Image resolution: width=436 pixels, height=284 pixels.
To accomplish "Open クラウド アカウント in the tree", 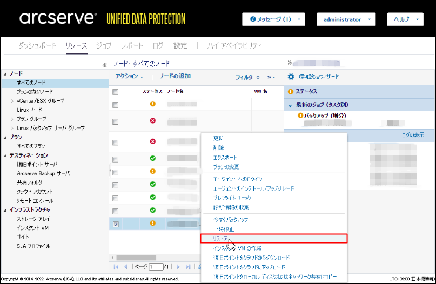I will click(x=35, y=192).
